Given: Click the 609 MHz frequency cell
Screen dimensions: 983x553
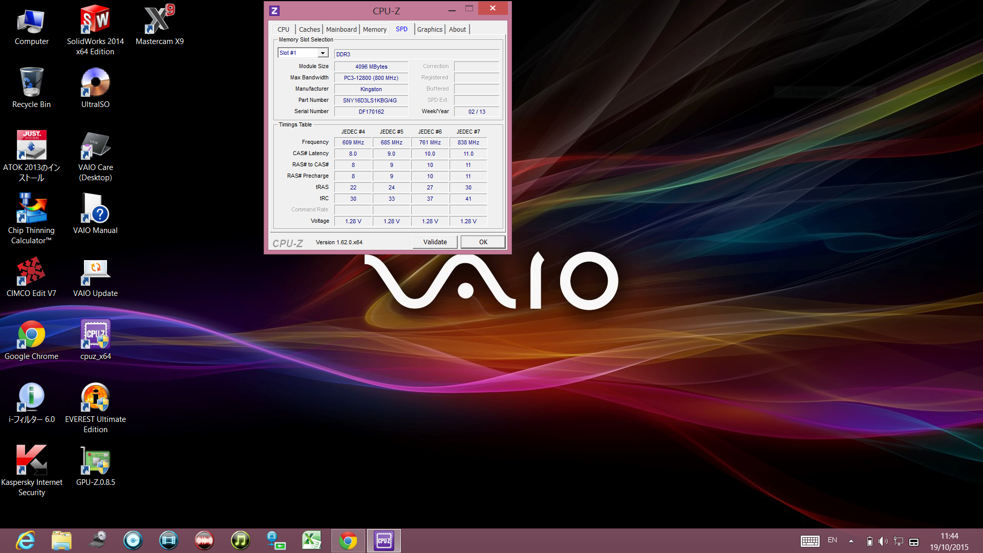Looking at the screenshot, I should pyautogui.click(x=353, y=142).
